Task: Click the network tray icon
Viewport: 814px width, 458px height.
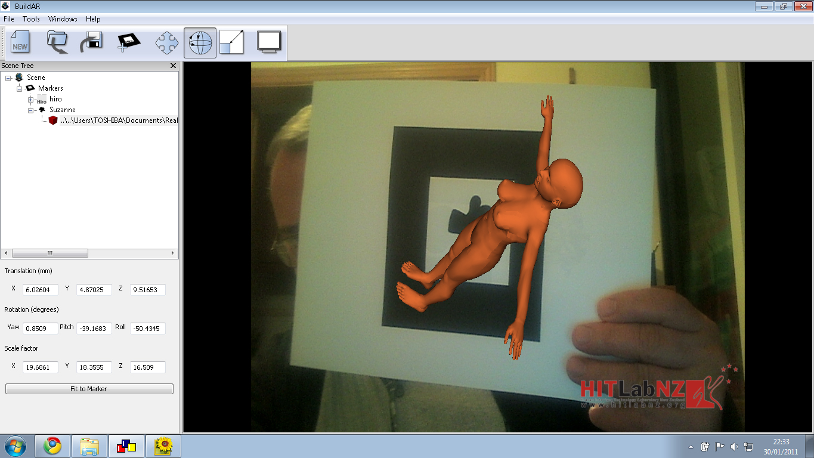Action: 749,446
